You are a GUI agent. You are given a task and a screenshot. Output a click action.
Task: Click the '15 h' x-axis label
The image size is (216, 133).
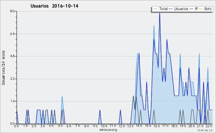point(148,126)
